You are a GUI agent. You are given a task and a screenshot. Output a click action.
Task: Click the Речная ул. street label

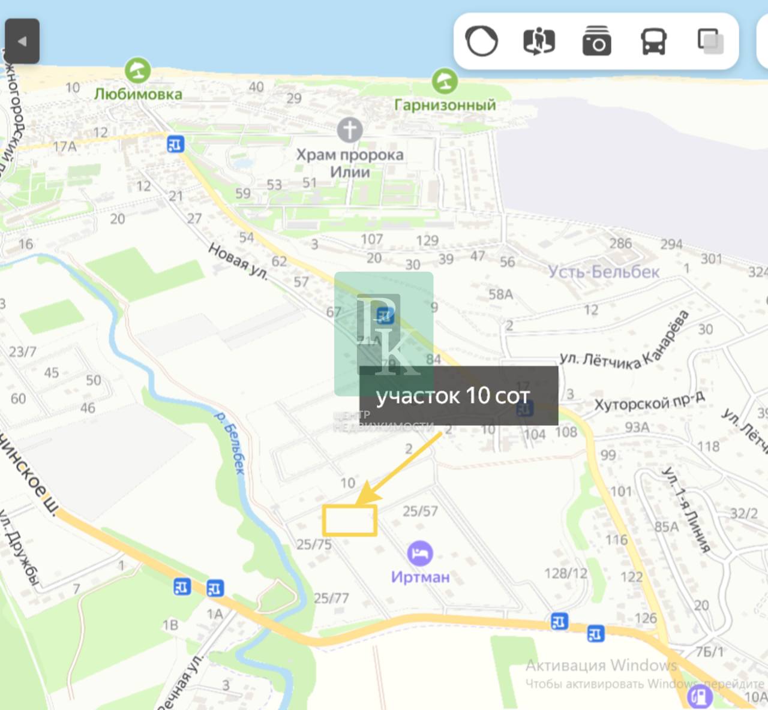click(179, 682)
